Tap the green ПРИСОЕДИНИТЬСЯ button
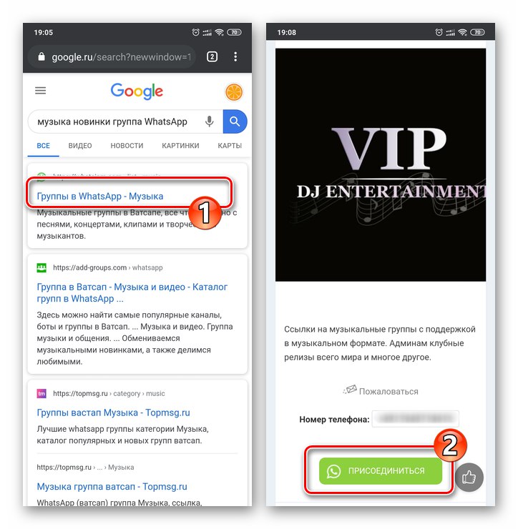Image resolution: width=518 pixels, height=529 pixels. point(380,471)
